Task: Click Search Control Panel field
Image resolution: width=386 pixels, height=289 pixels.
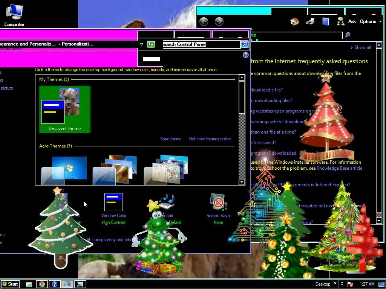Action: tap(201, 44)
